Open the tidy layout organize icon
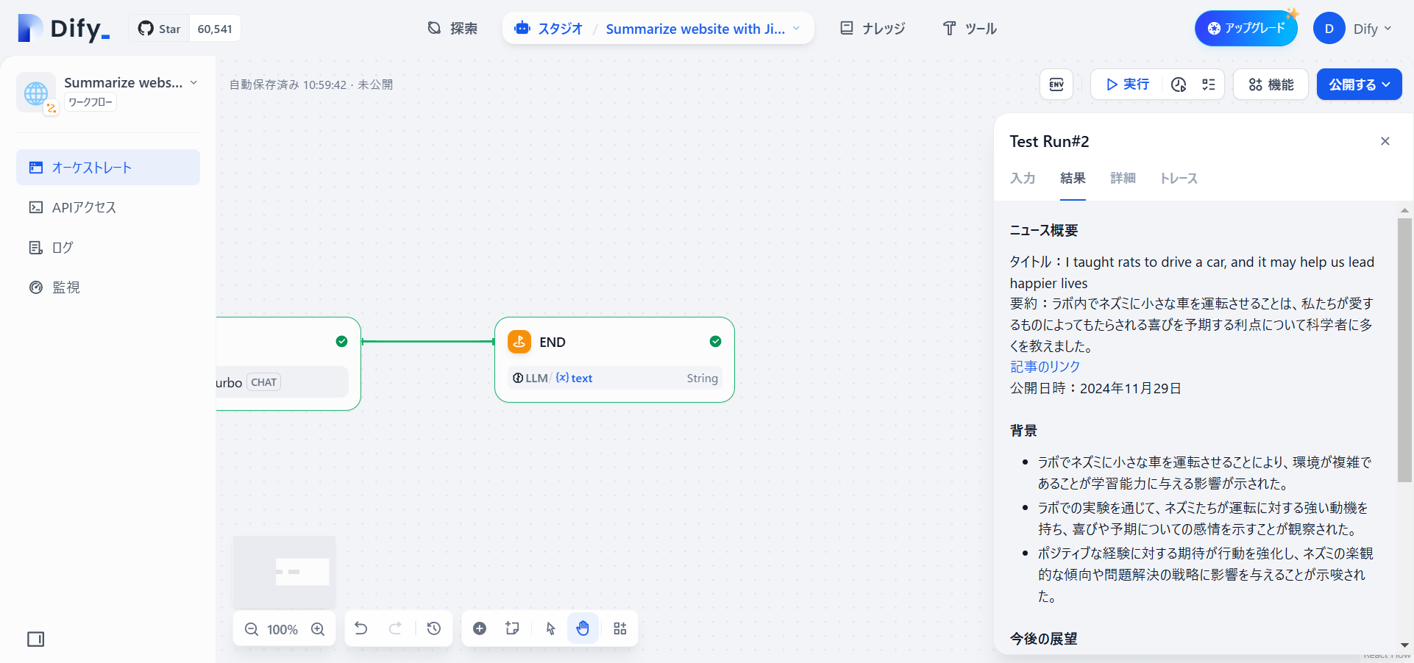The image size is (1414, 663). coord(619,628)
